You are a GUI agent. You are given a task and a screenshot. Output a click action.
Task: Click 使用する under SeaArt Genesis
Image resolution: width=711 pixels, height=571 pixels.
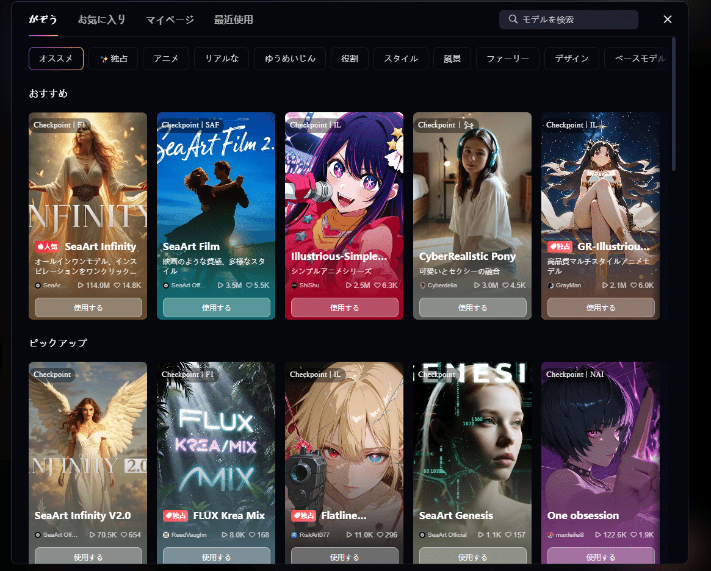[473, 556]
